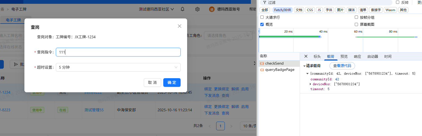Select the checkSend request row
The height and width of the screenshot is (136, 422).
279,63
